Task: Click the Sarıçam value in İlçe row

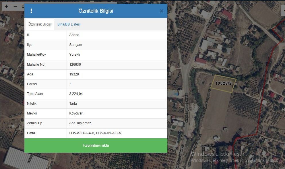Action: click(x=75, y=45)
